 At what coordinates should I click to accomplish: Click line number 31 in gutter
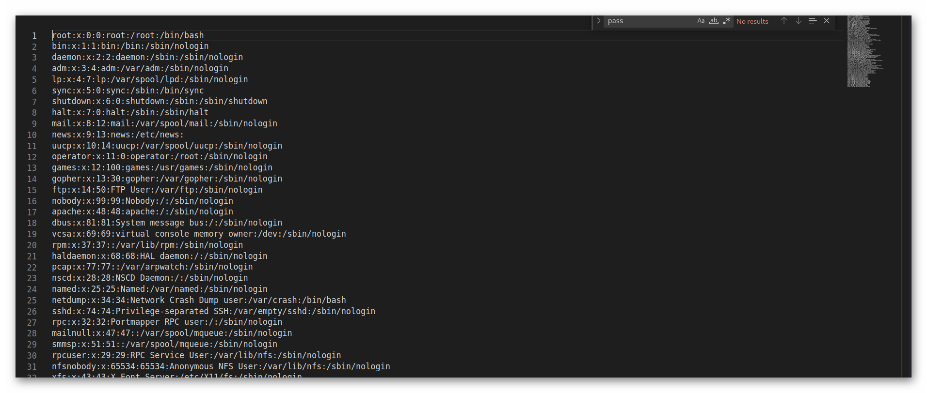(x=32, y=367)
